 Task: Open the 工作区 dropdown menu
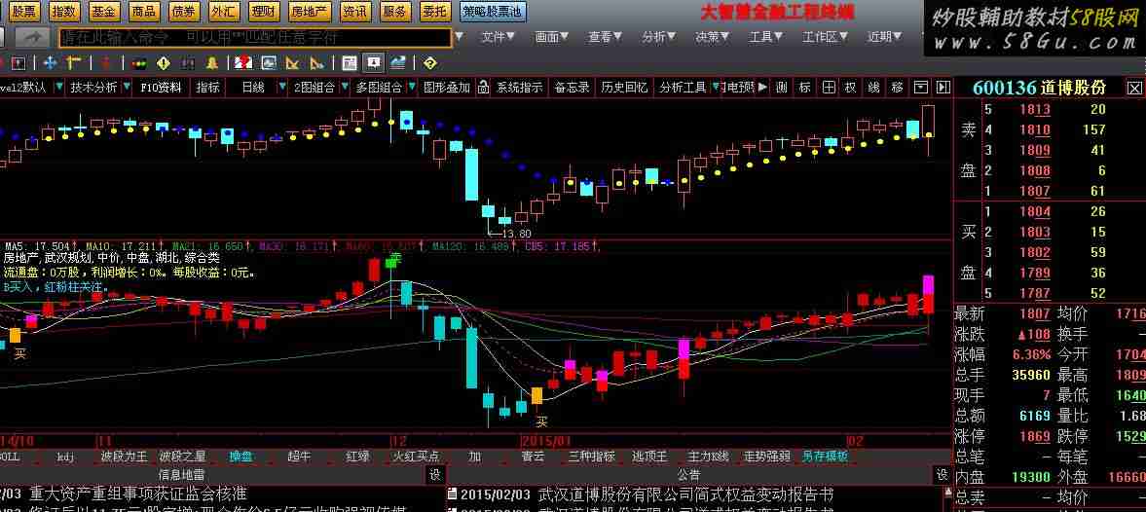click(825, 37)
